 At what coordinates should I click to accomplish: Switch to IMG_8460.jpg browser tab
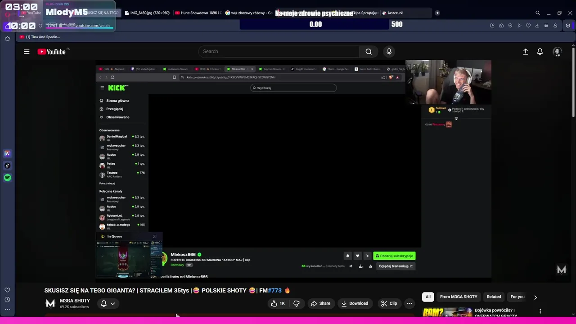[x=147, y=13]
